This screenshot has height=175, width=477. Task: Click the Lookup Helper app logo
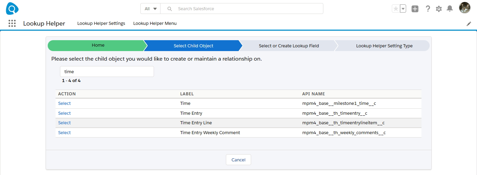[12, 9]
